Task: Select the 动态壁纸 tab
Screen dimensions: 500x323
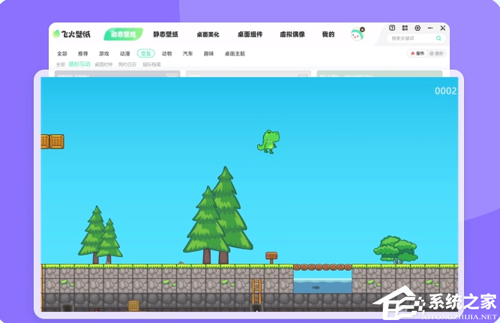Action: [x=124, y=34]
